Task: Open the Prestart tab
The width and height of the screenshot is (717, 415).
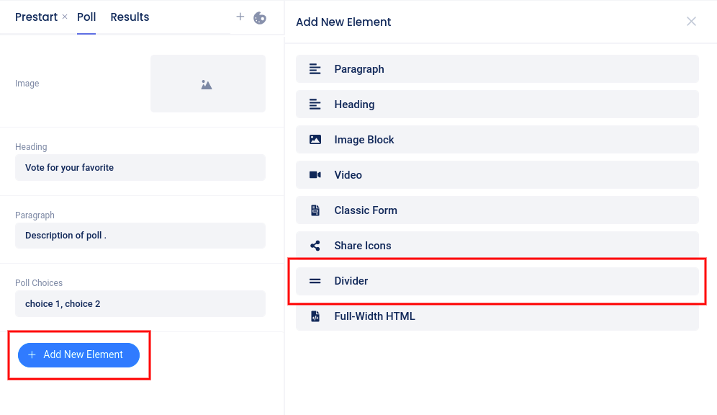Action: 36,17
